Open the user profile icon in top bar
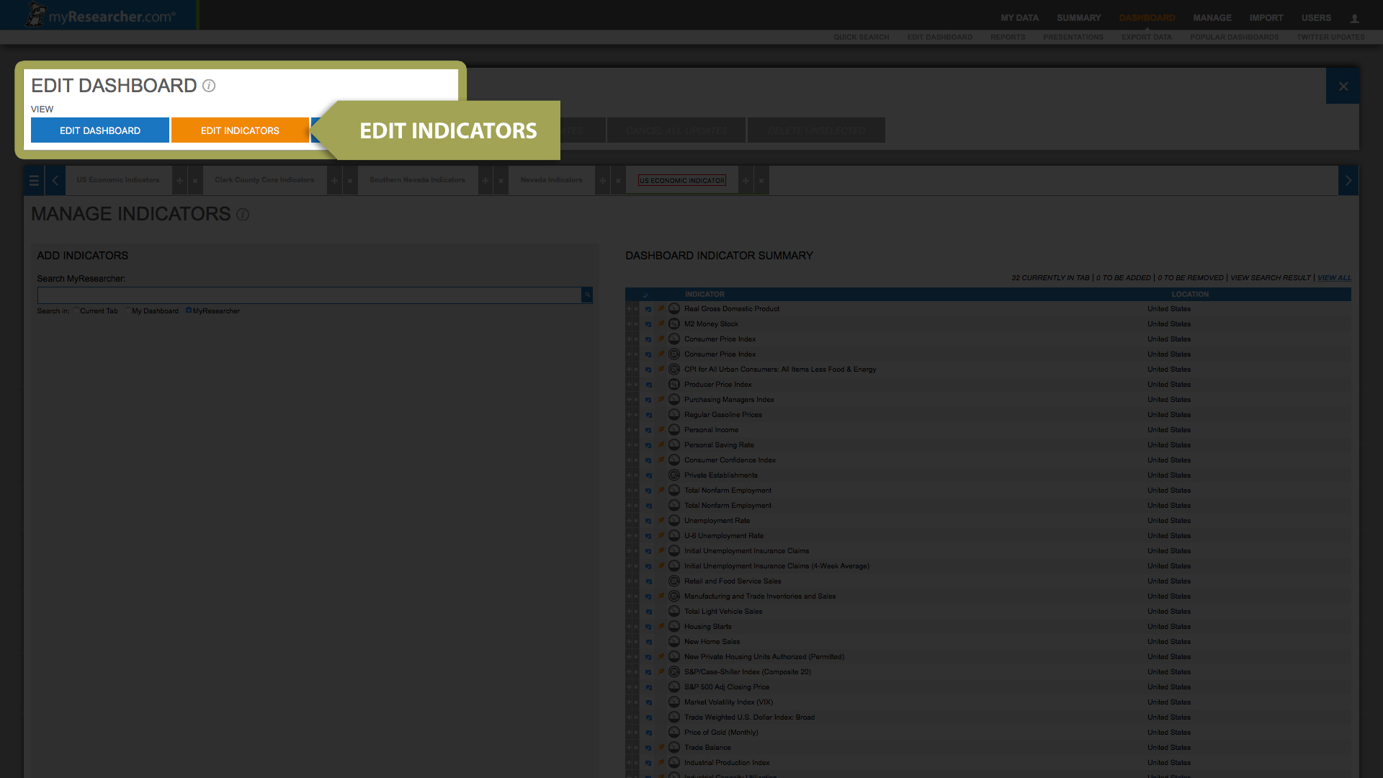 point(1354,18)
